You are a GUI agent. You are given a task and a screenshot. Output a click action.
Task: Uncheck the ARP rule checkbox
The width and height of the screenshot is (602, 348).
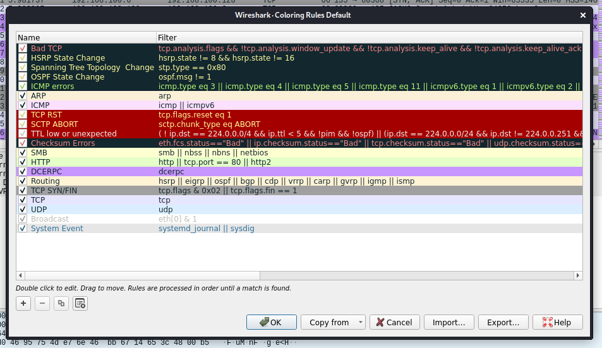click(23, 96)
